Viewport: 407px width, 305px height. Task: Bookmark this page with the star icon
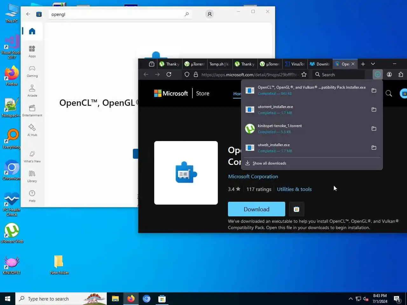pos(304,74)
